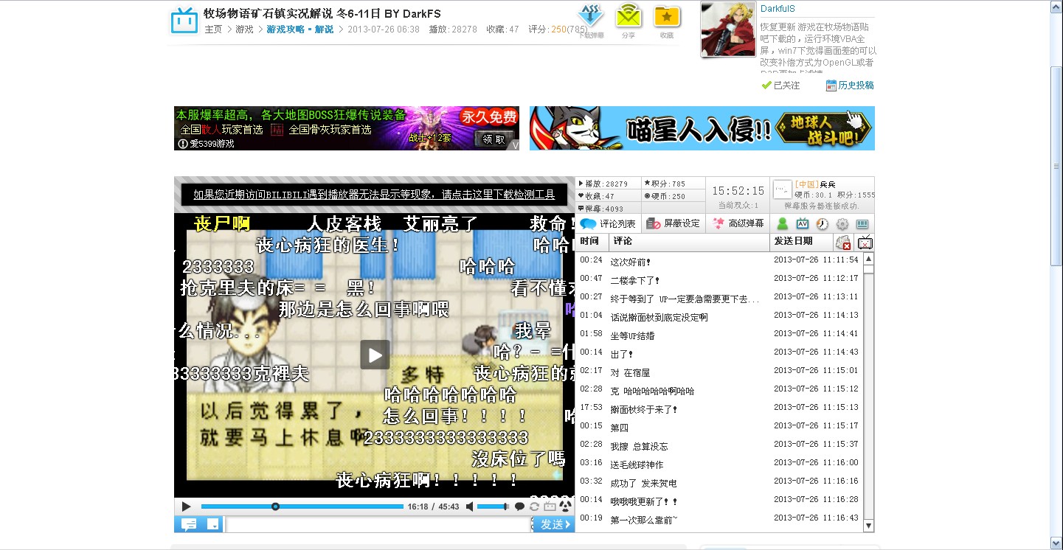Toggle the 已关注 follow status
This screenshot has width=1063, height=550.
point(781,86)
